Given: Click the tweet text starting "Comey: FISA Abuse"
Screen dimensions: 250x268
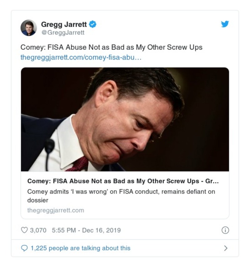Looking at the screenshot, I should pyautogui.click(x=111, y=47).
